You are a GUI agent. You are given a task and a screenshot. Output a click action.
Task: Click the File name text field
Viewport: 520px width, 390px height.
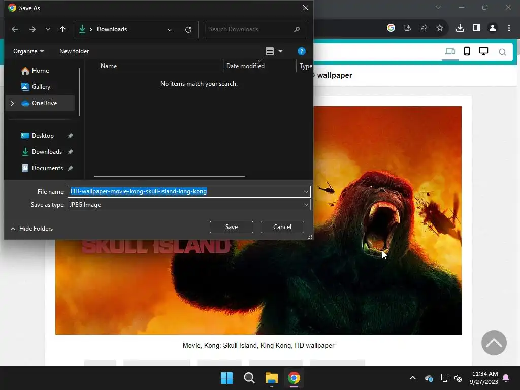(x=185, y=191)
